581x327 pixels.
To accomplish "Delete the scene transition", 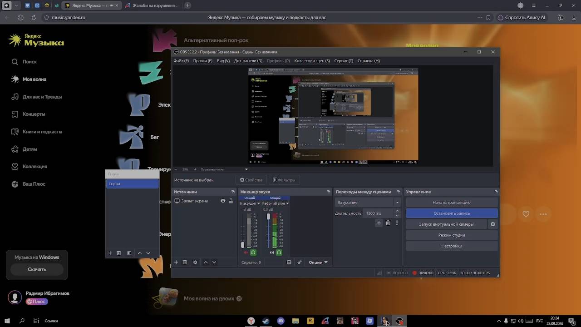I will [x=388, y=223].
